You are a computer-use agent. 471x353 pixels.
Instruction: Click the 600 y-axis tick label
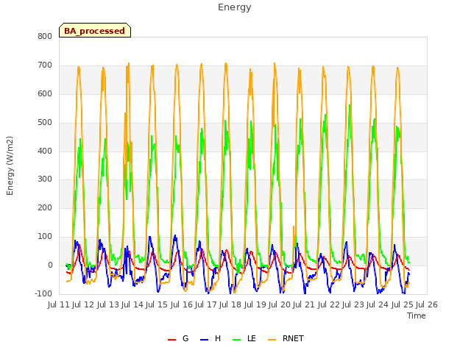45,93
